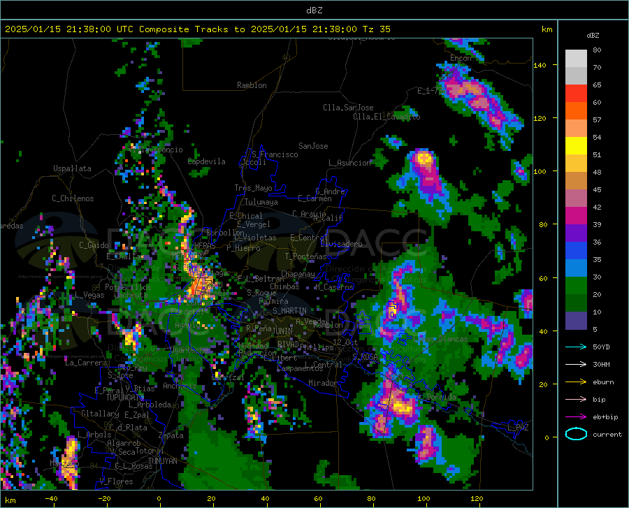The image size is (629, 508).
Task: Click the 'Capdevila' map label
Action: point(207,161)
